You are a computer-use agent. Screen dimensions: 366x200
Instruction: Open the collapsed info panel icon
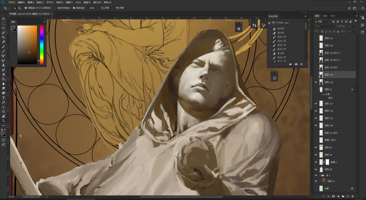pos(274,78)
